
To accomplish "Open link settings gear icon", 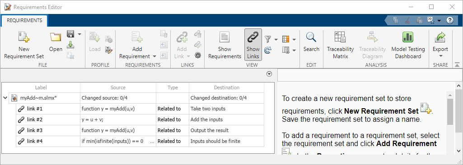I will 197,55.
